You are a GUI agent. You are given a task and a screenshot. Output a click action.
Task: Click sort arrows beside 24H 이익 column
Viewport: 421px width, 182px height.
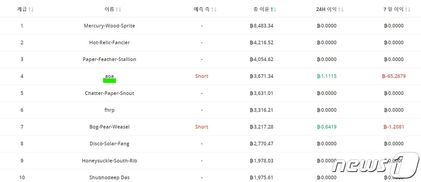(341, 9)
